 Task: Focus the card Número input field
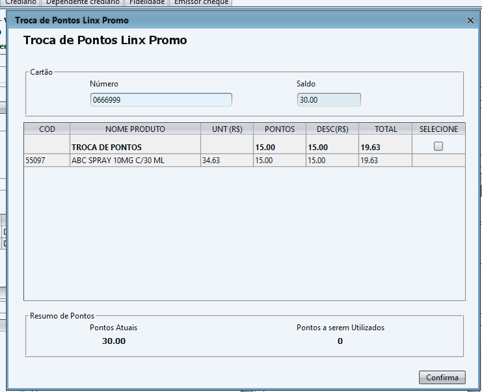tap(161, 100)
